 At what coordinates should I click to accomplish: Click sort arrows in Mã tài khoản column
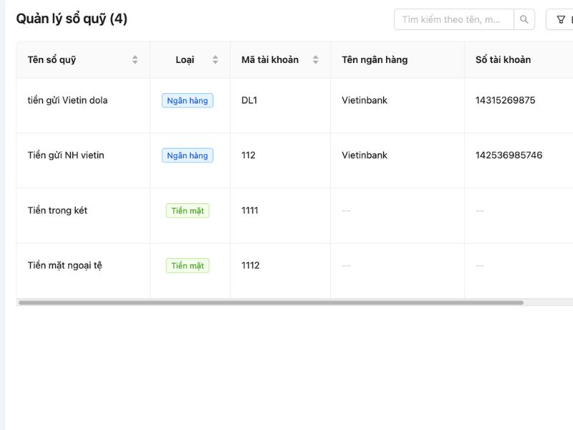[x=315, y=59]
